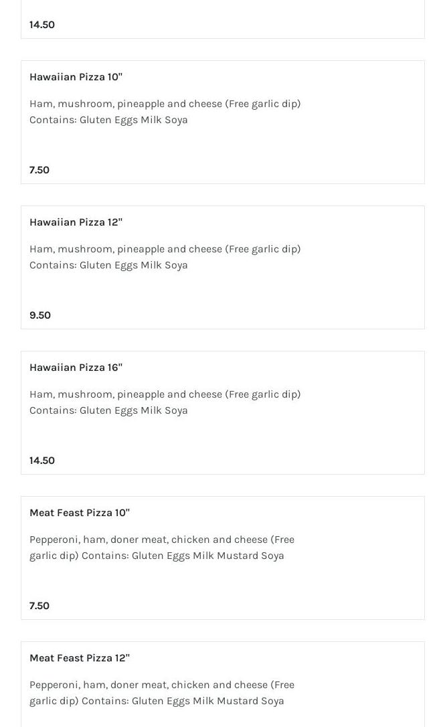
Task: Click the 14.50 price at the top
Action: 42,25
